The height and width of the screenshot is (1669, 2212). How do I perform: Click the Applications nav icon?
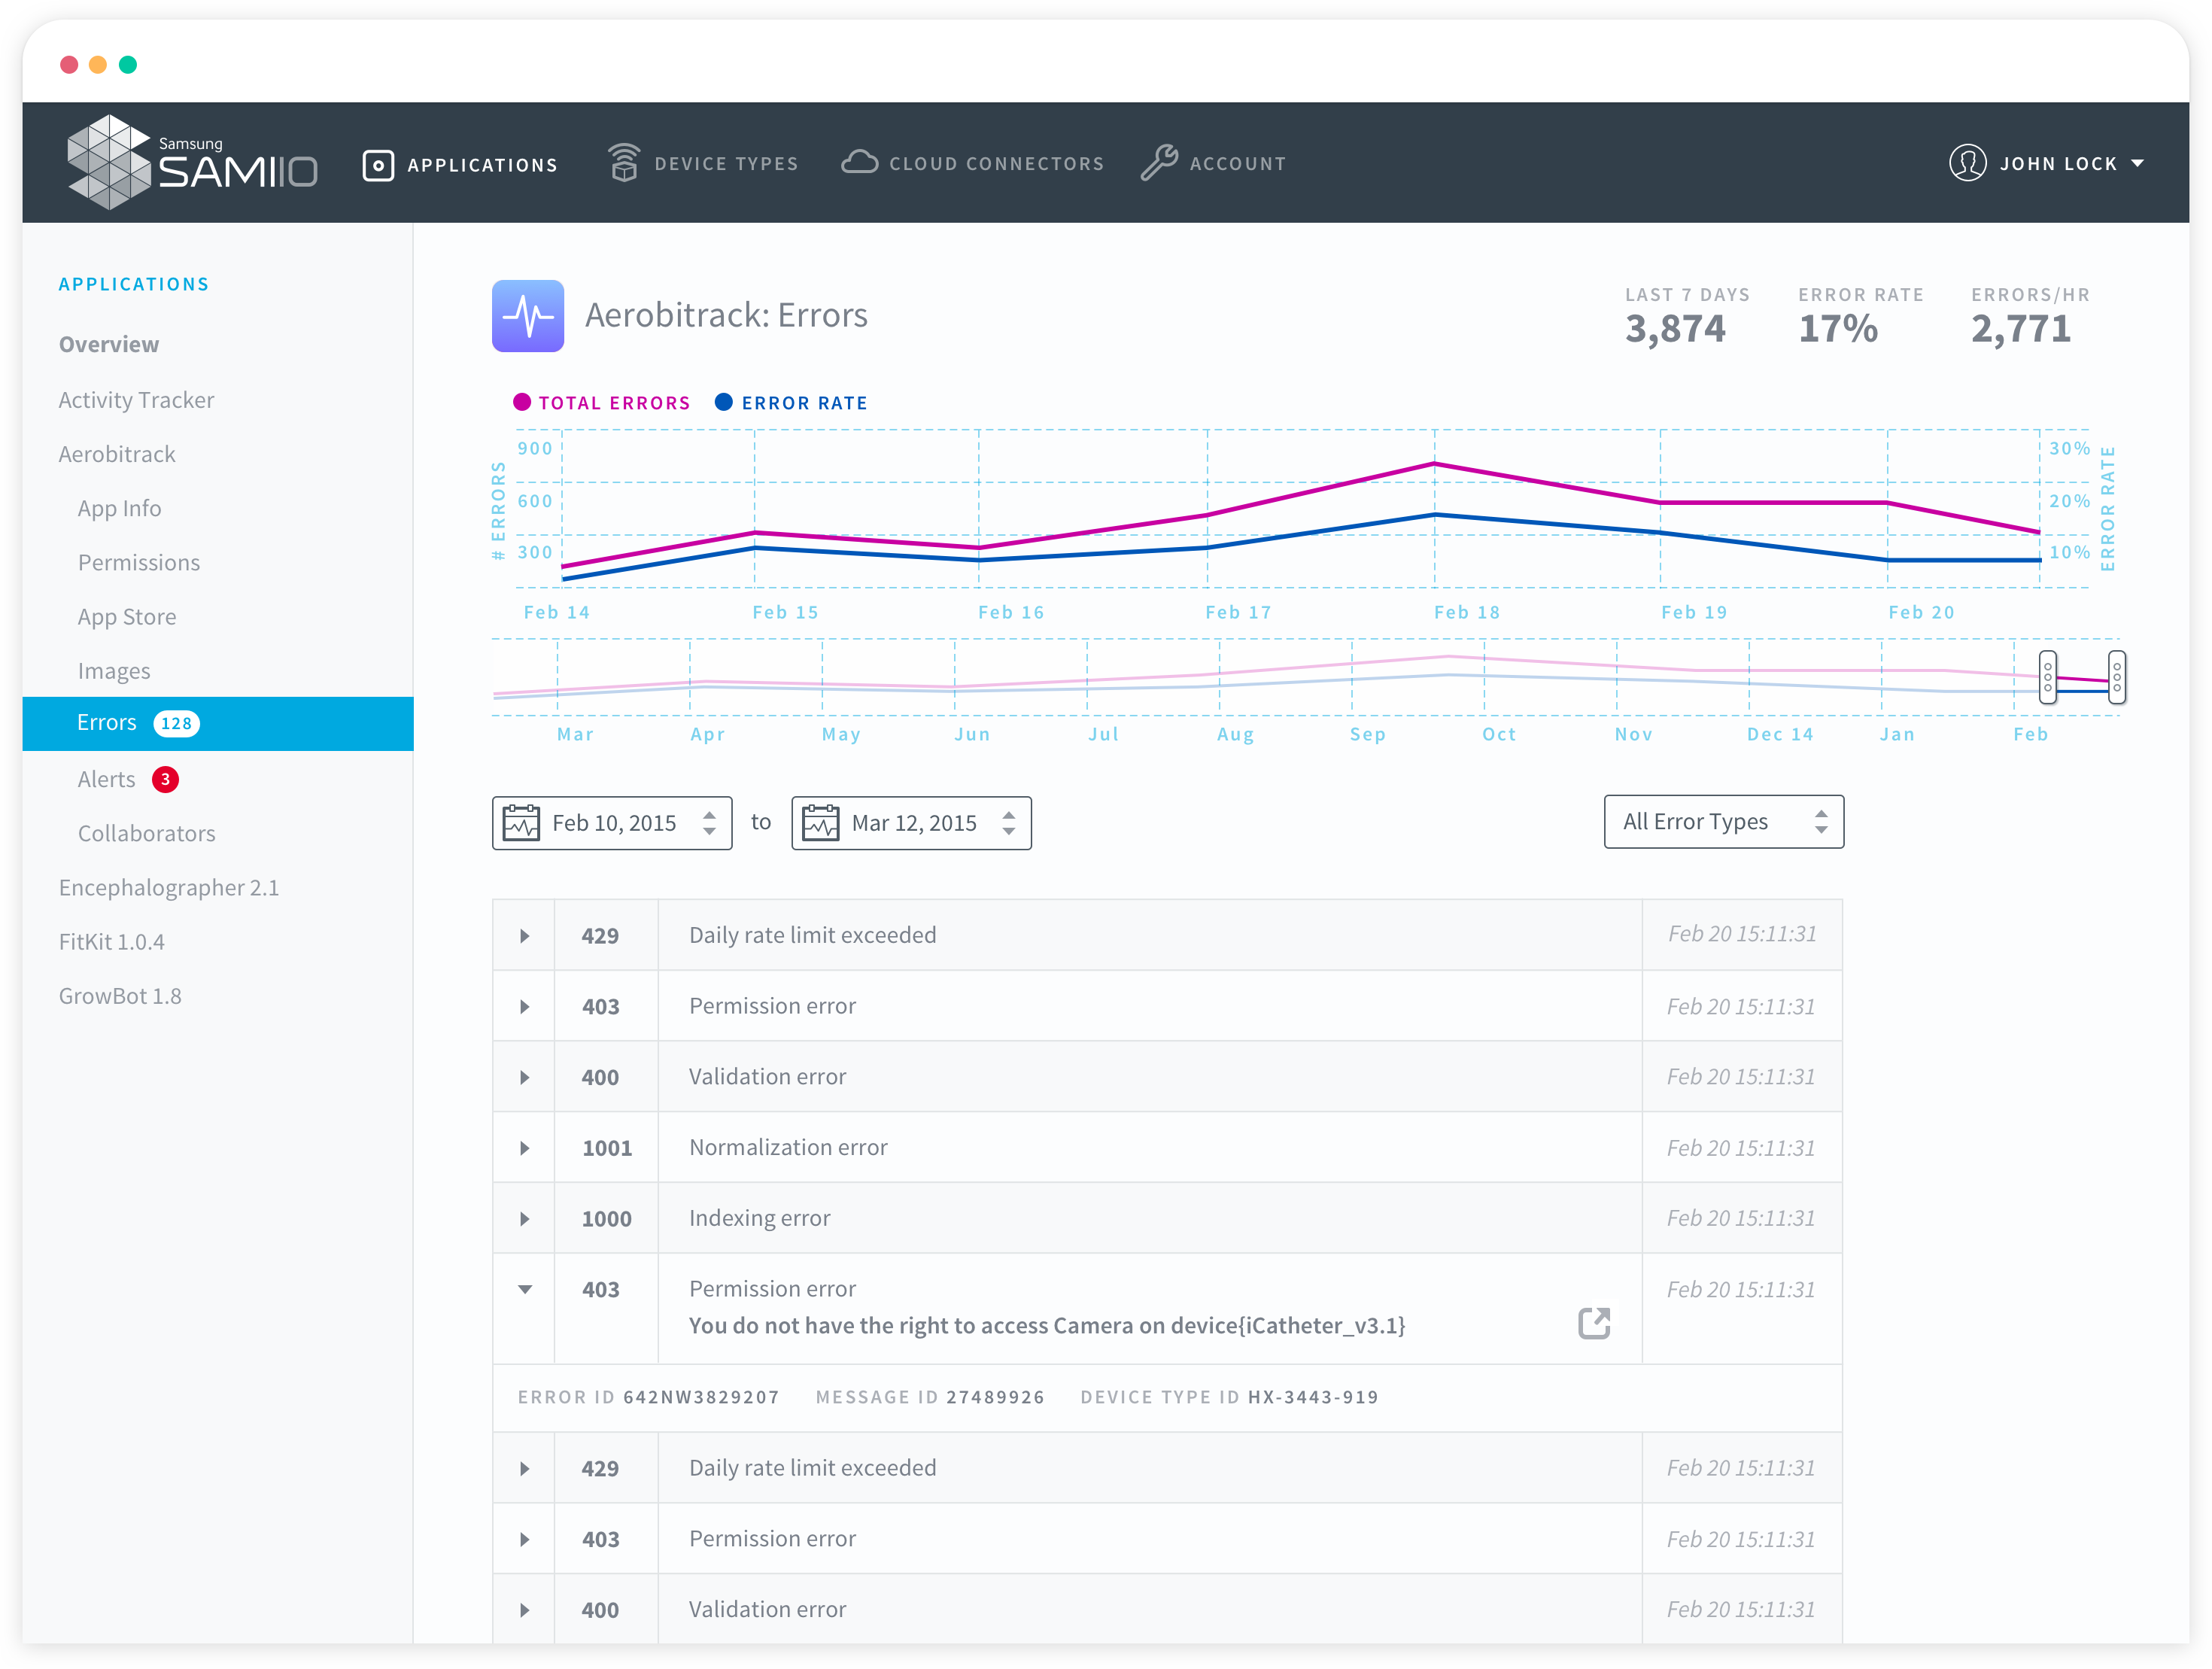(x=378, y=165)
